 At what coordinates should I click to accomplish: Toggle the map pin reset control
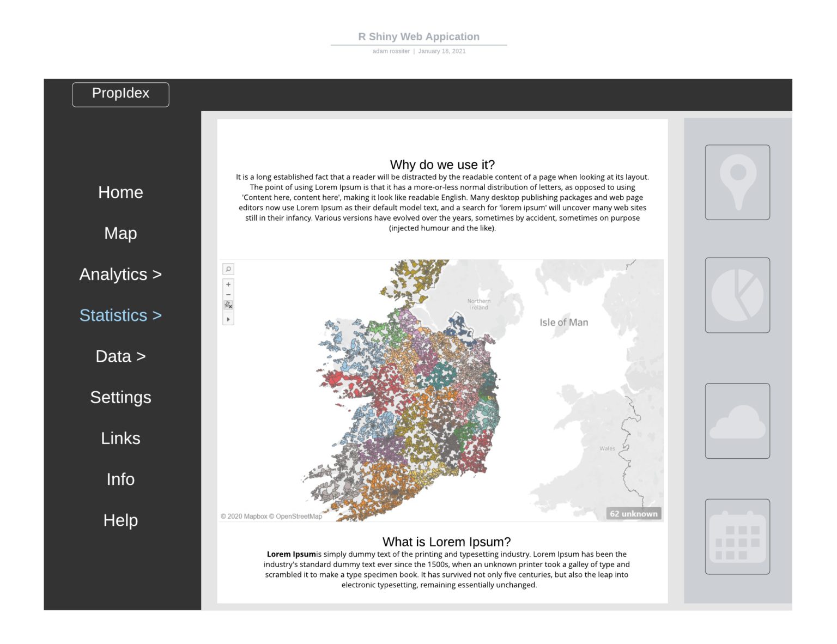(228, 305)
